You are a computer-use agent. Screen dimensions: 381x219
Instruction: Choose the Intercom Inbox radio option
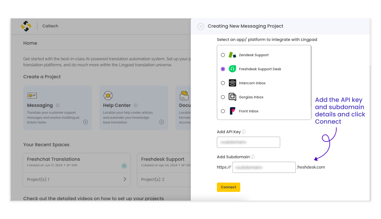pyautogui.click(x=223, y=83)
